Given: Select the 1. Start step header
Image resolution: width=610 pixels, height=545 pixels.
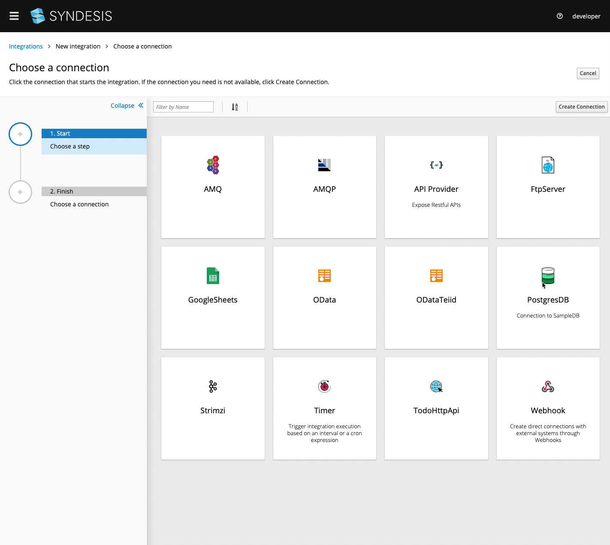Looking at the screenshot, I should coord(94,133).
